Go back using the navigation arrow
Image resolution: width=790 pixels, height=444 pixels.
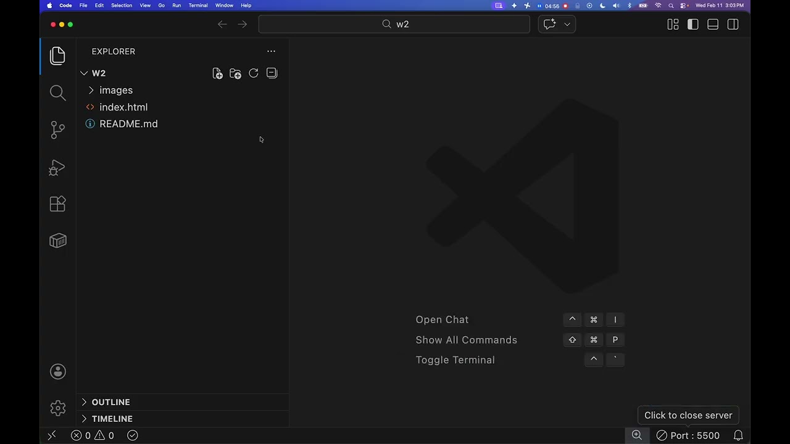pos(222,24)
